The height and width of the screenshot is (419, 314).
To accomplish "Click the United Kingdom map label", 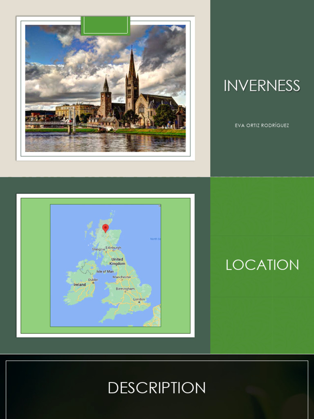I will pyautogui.click(x=117, y=261).
